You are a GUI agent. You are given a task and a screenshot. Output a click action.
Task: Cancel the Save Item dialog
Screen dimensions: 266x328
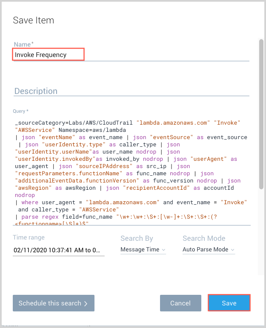[x=180, y=303]
